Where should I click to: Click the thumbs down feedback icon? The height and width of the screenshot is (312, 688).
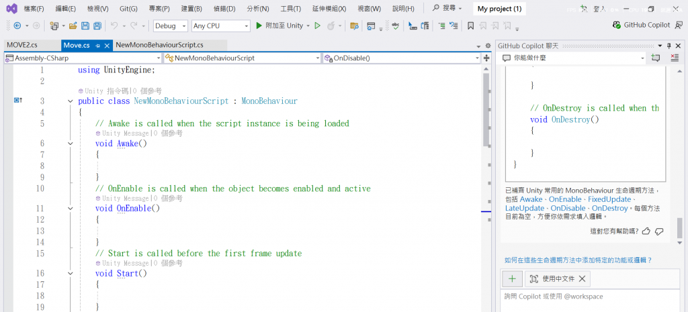[x=659, y=231]
